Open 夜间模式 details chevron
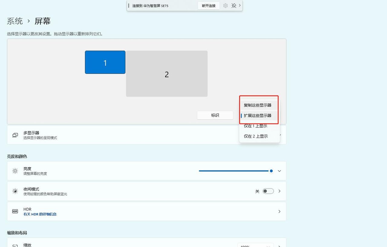This screenshot has width=387, height=247. click(279, 191)
